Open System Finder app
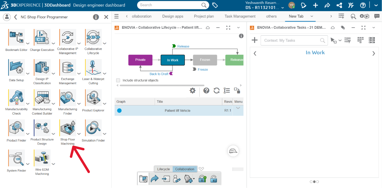 tap(16, 158)
